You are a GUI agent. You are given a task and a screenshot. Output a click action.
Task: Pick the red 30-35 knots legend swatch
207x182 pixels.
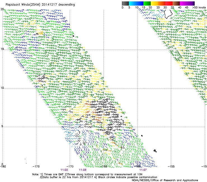coord(169,3)
